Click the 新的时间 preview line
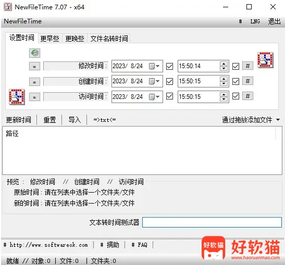This screenshot has width=285, height=265. coord(74,203)
